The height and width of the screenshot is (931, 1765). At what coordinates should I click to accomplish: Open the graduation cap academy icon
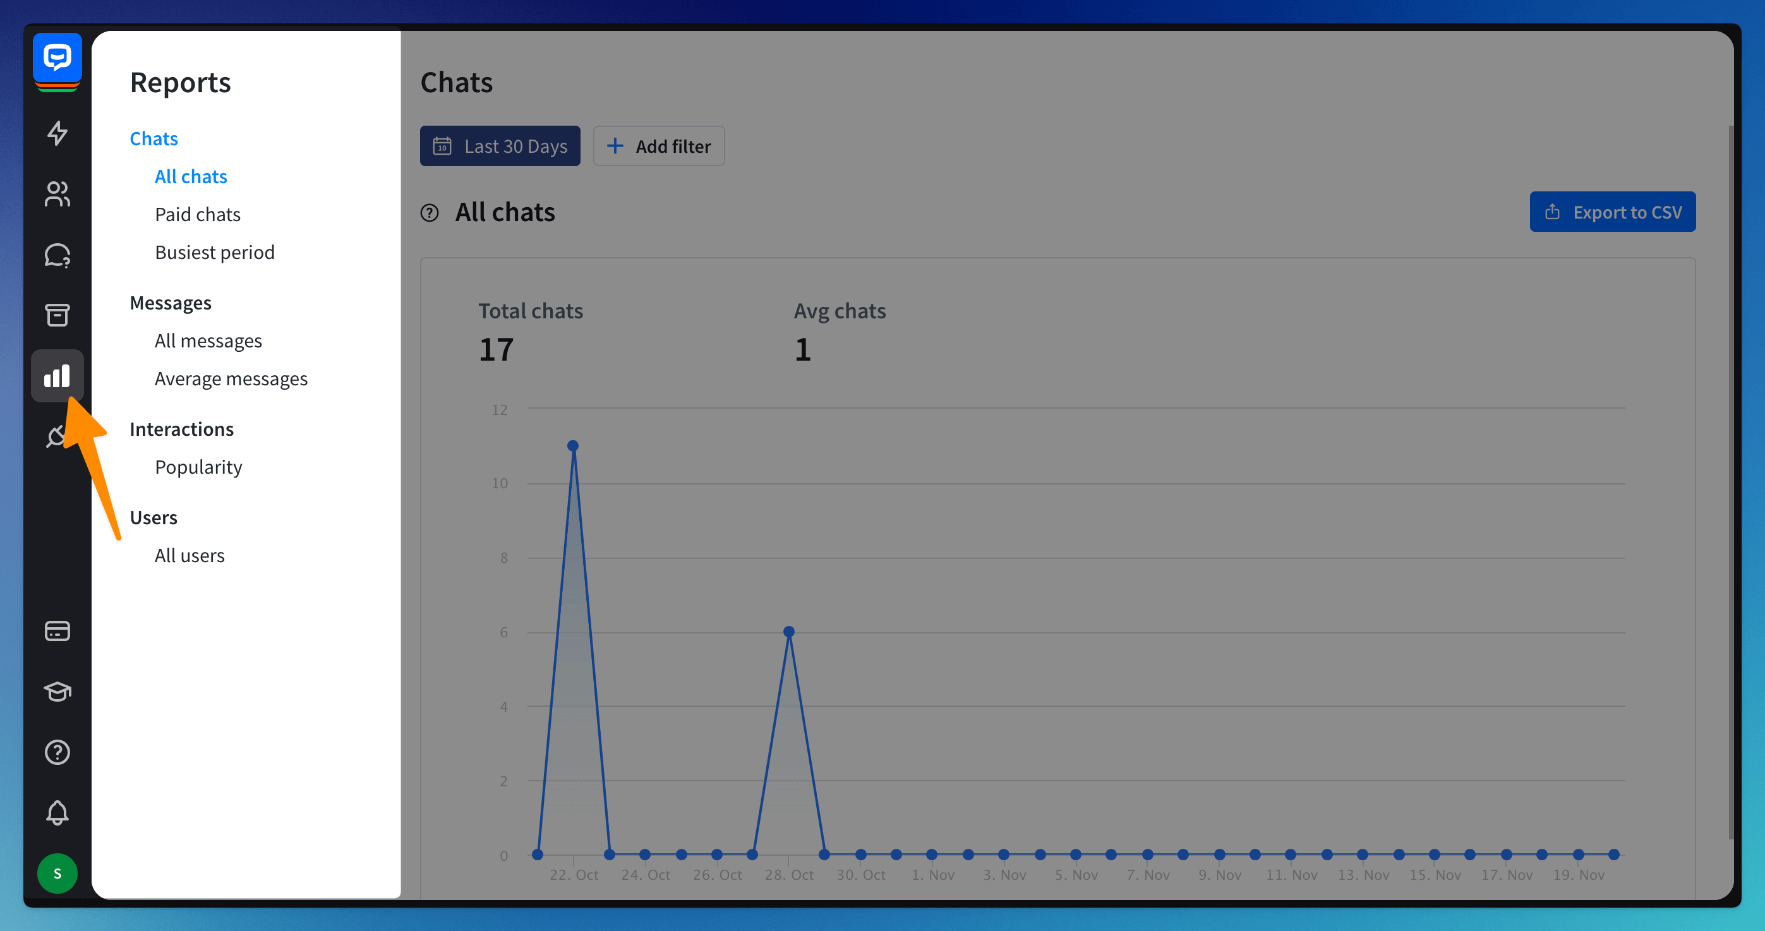[x=57, y=691]
